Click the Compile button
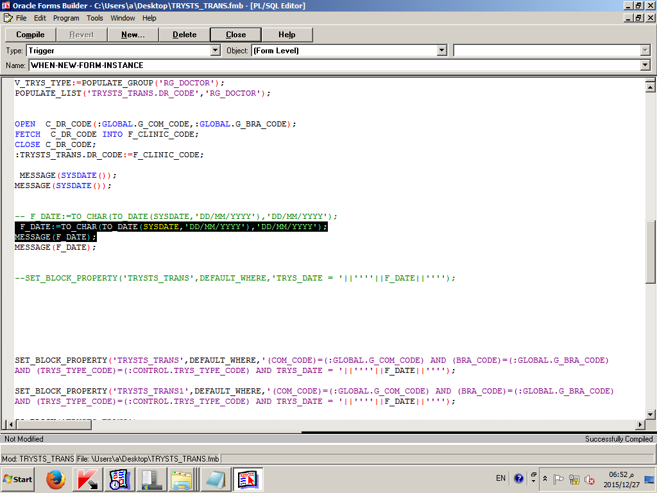Screen dimensions: 657x493 pos(30,35)
